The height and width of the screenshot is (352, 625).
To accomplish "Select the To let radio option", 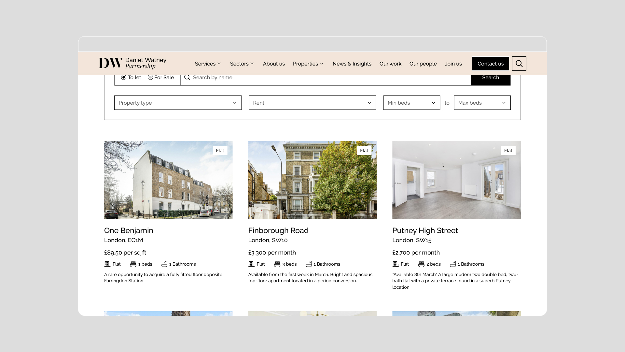I will (x=124, y=78).
